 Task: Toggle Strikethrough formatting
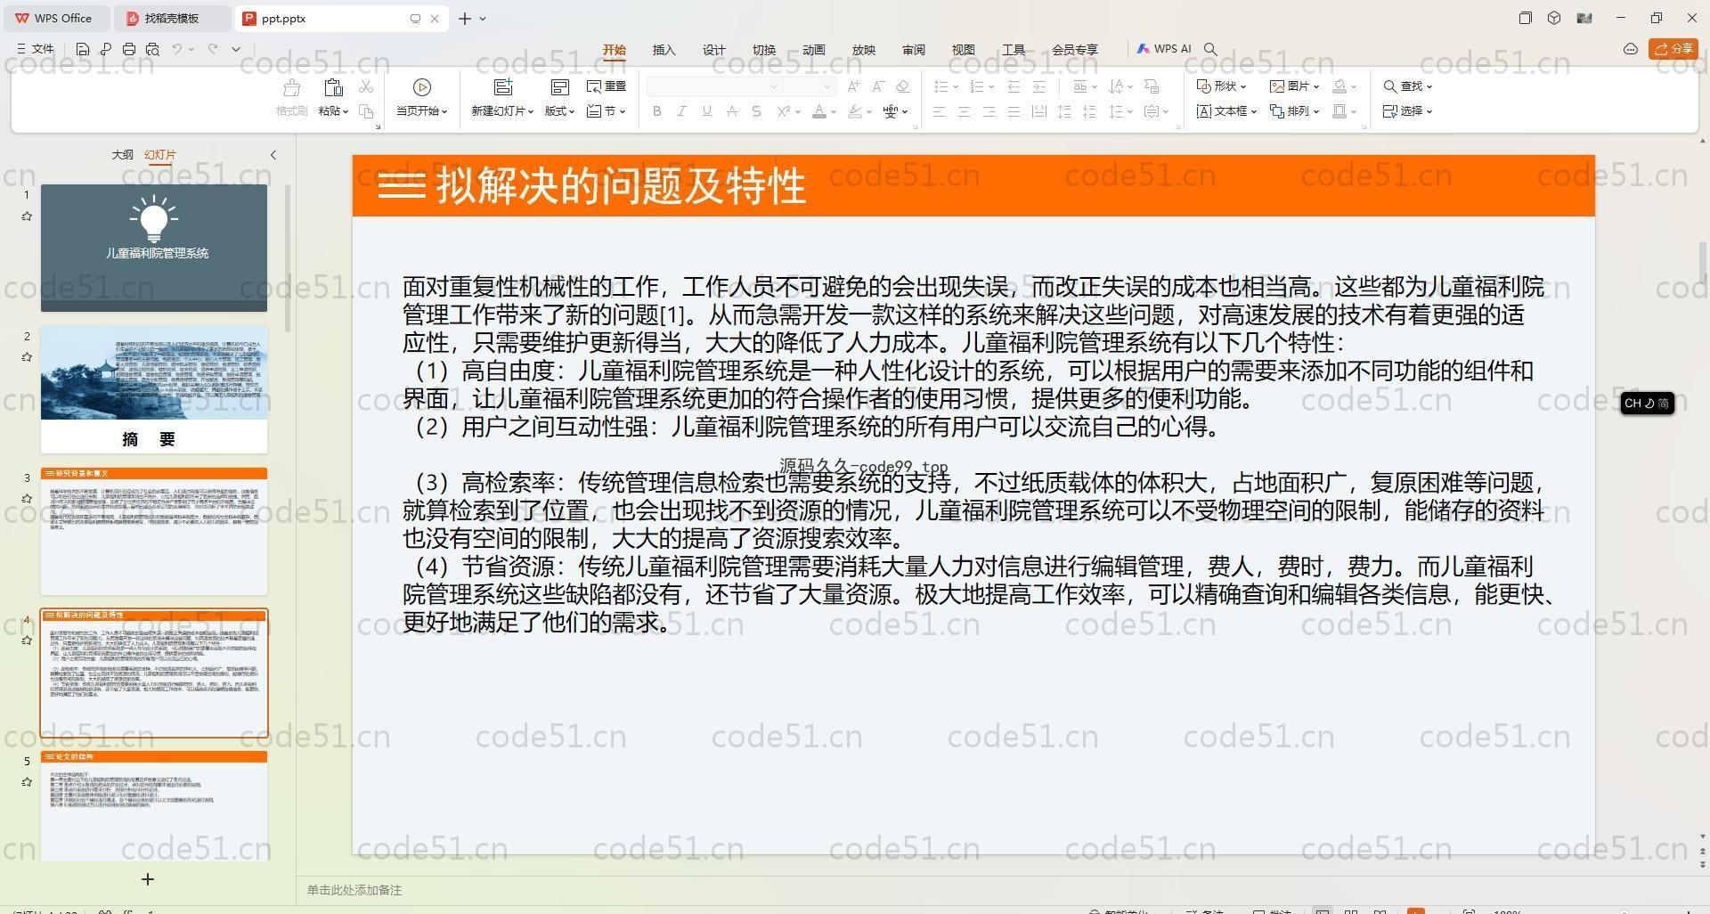[731, 111]
